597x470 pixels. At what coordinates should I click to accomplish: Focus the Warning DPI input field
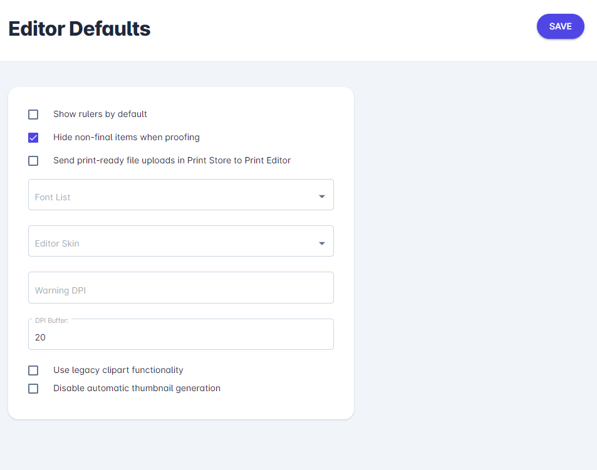(181, 287)
